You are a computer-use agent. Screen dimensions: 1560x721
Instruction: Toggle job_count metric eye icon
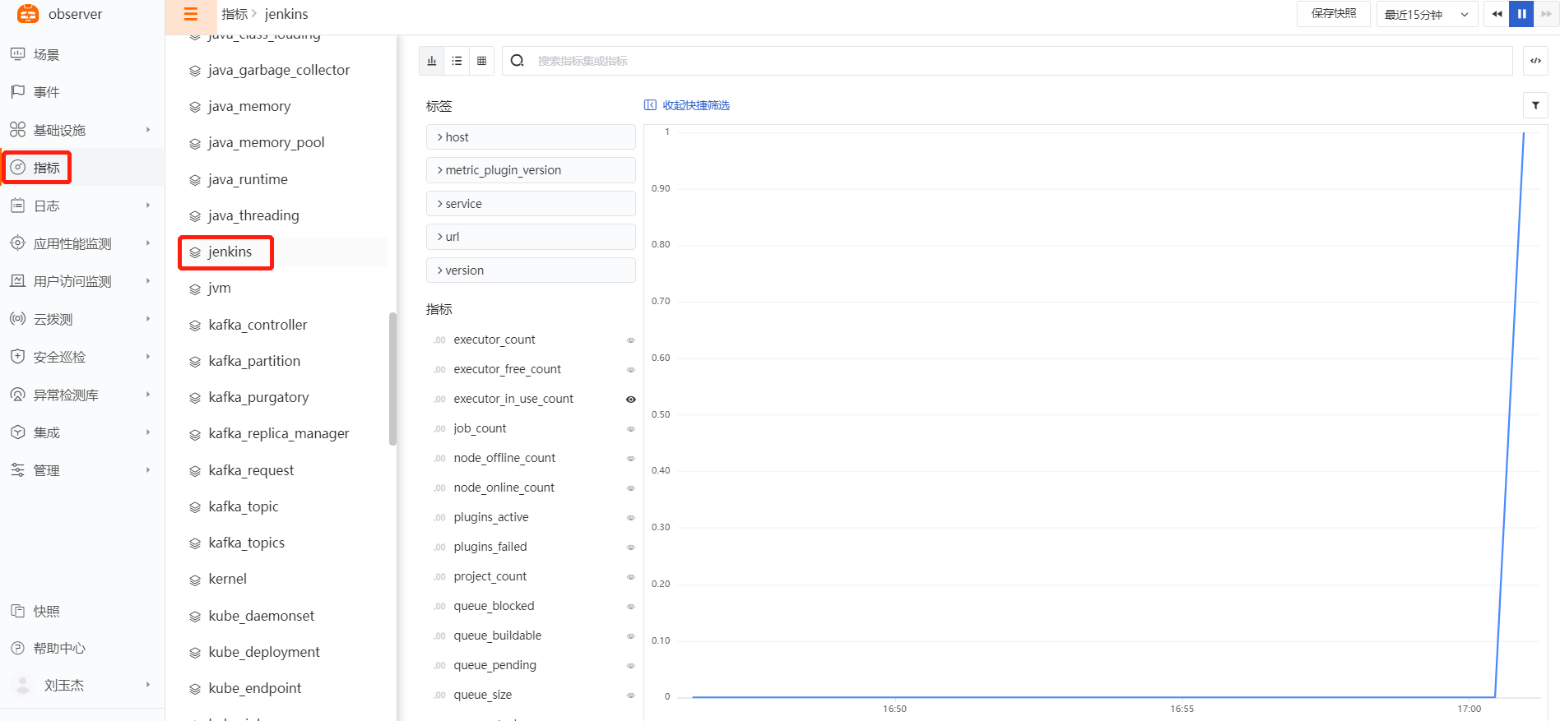[631, 429]
